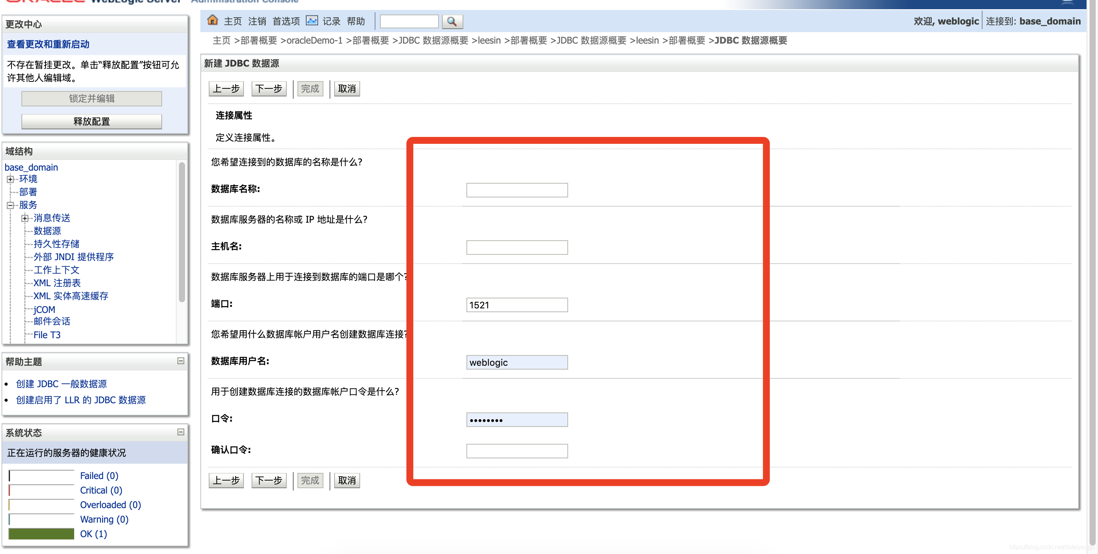Click the 端口 field showing 1521
This screenshot has height=554, width=1098.
tap(517, 305)
